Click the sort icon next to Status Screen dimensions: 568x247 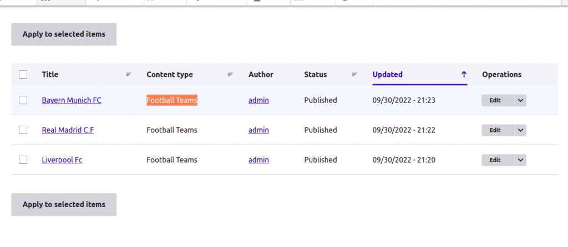click(354, 75)
